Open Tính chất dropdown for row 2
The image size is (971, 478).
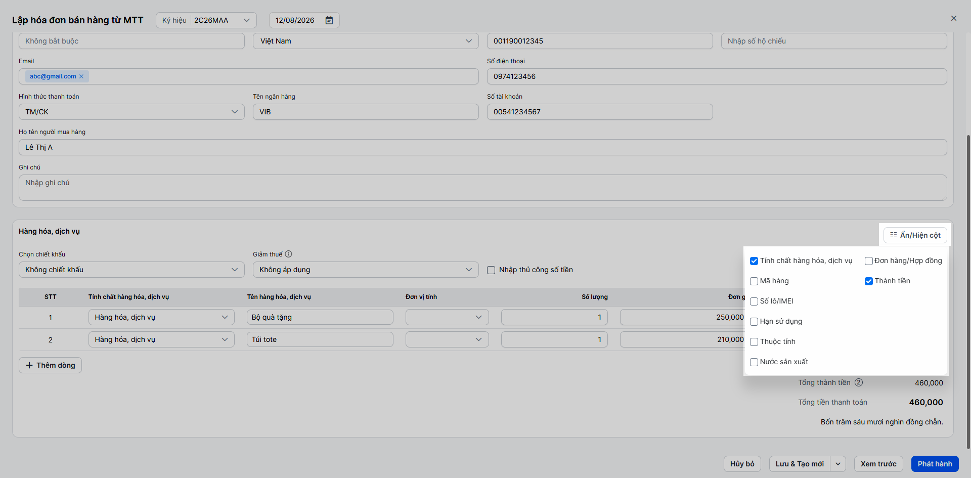coord(161,339)
